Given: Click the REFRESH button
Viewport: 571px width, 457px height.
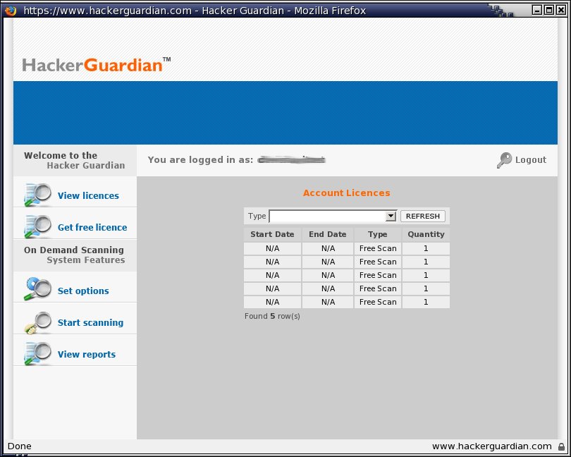Looking at the screenshot, I should (423, 216).
